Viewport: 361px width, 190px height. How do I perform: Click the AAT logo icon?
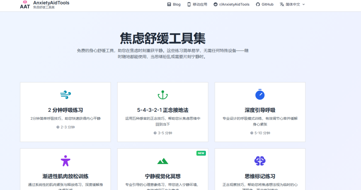[x=25, y=5]
